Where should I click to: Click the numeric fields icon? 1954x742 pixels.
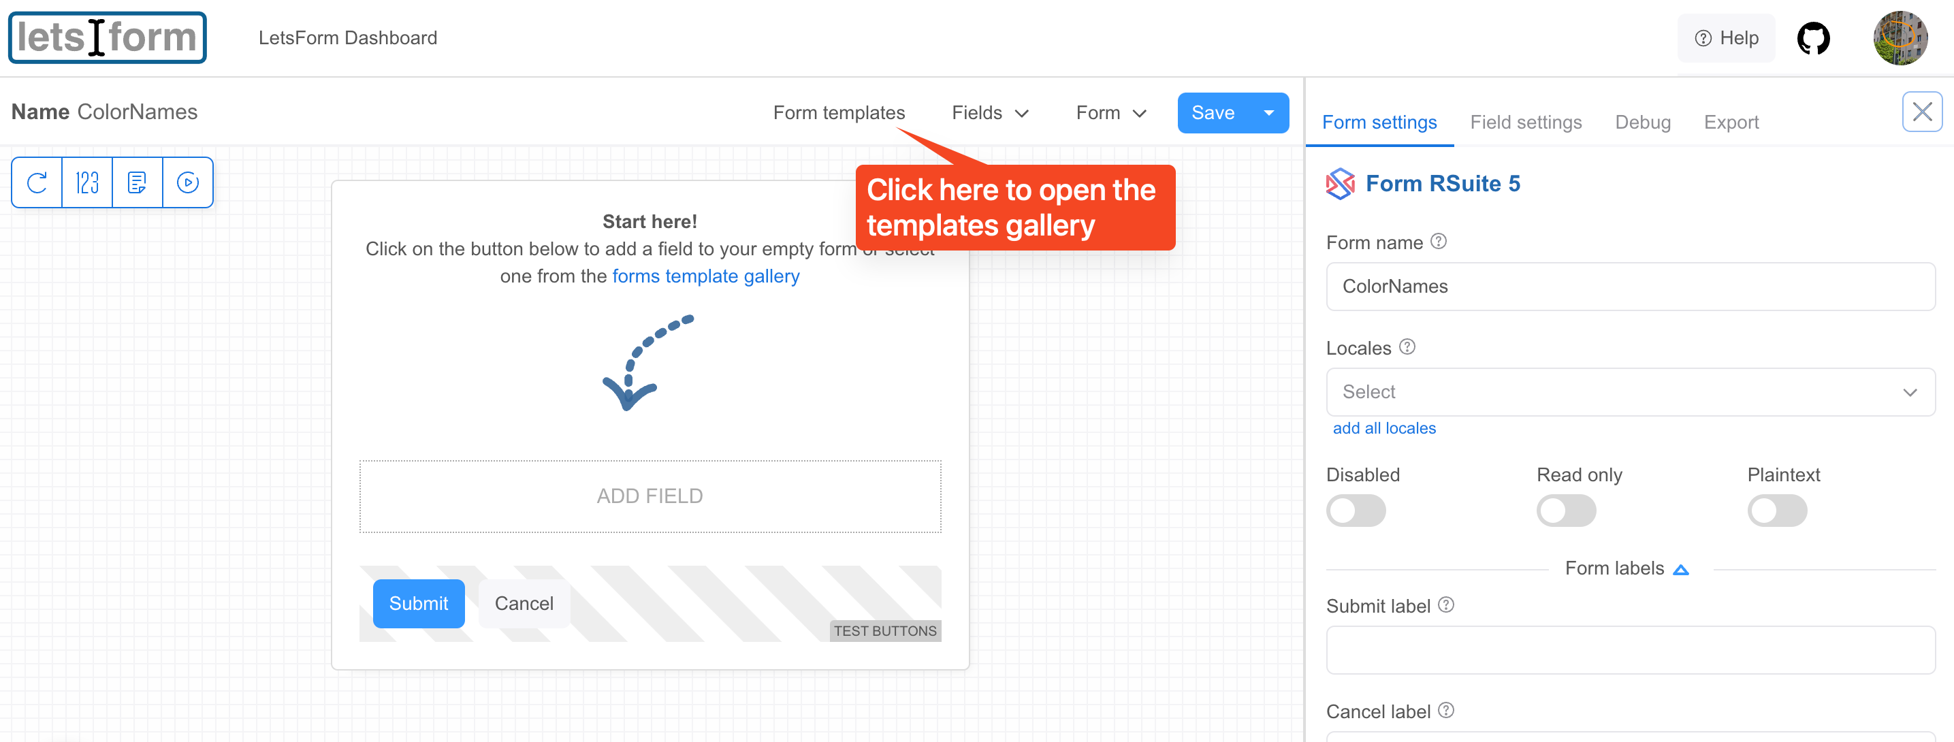(87, 182)
